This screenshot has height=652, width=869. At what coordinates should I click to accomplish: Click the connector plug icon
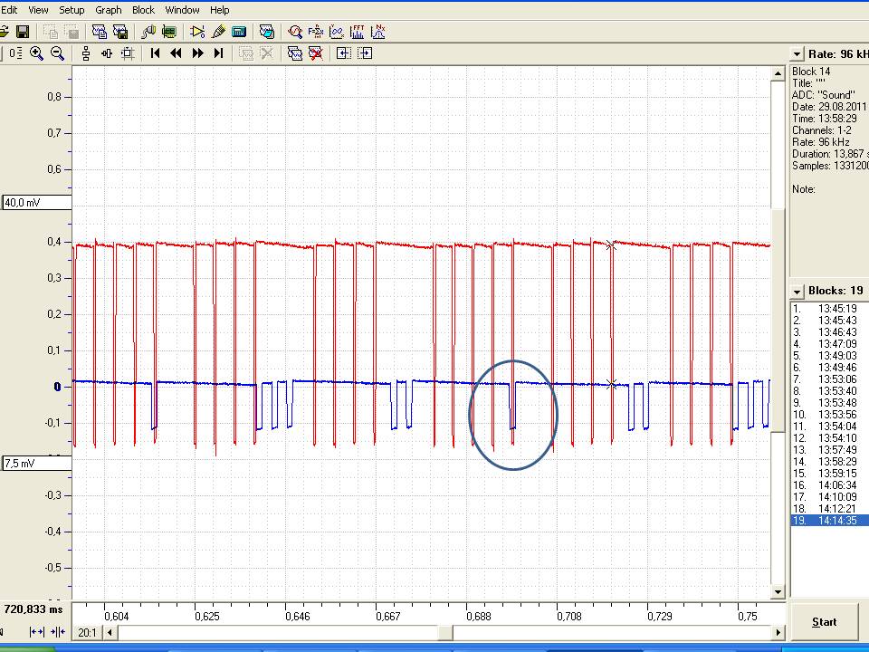click(148, 32)
